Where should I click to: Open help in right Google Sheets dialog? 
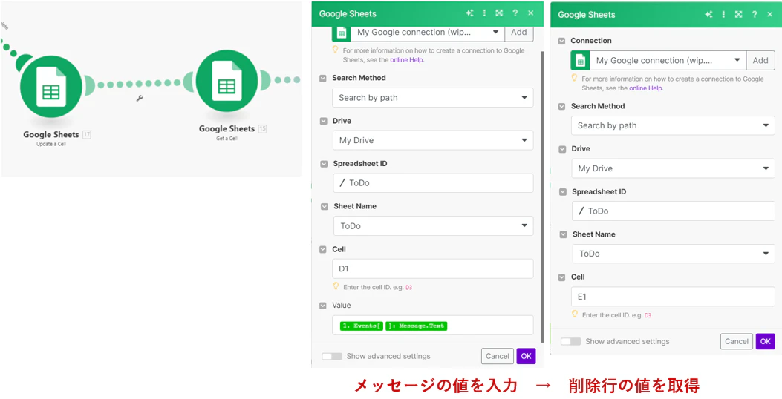755,14
